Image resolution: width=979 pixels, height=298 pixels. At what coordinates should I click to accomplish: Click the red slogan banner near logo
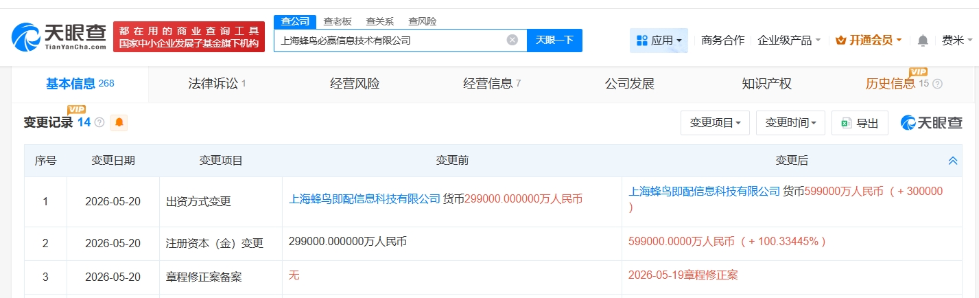pos(188,37)
